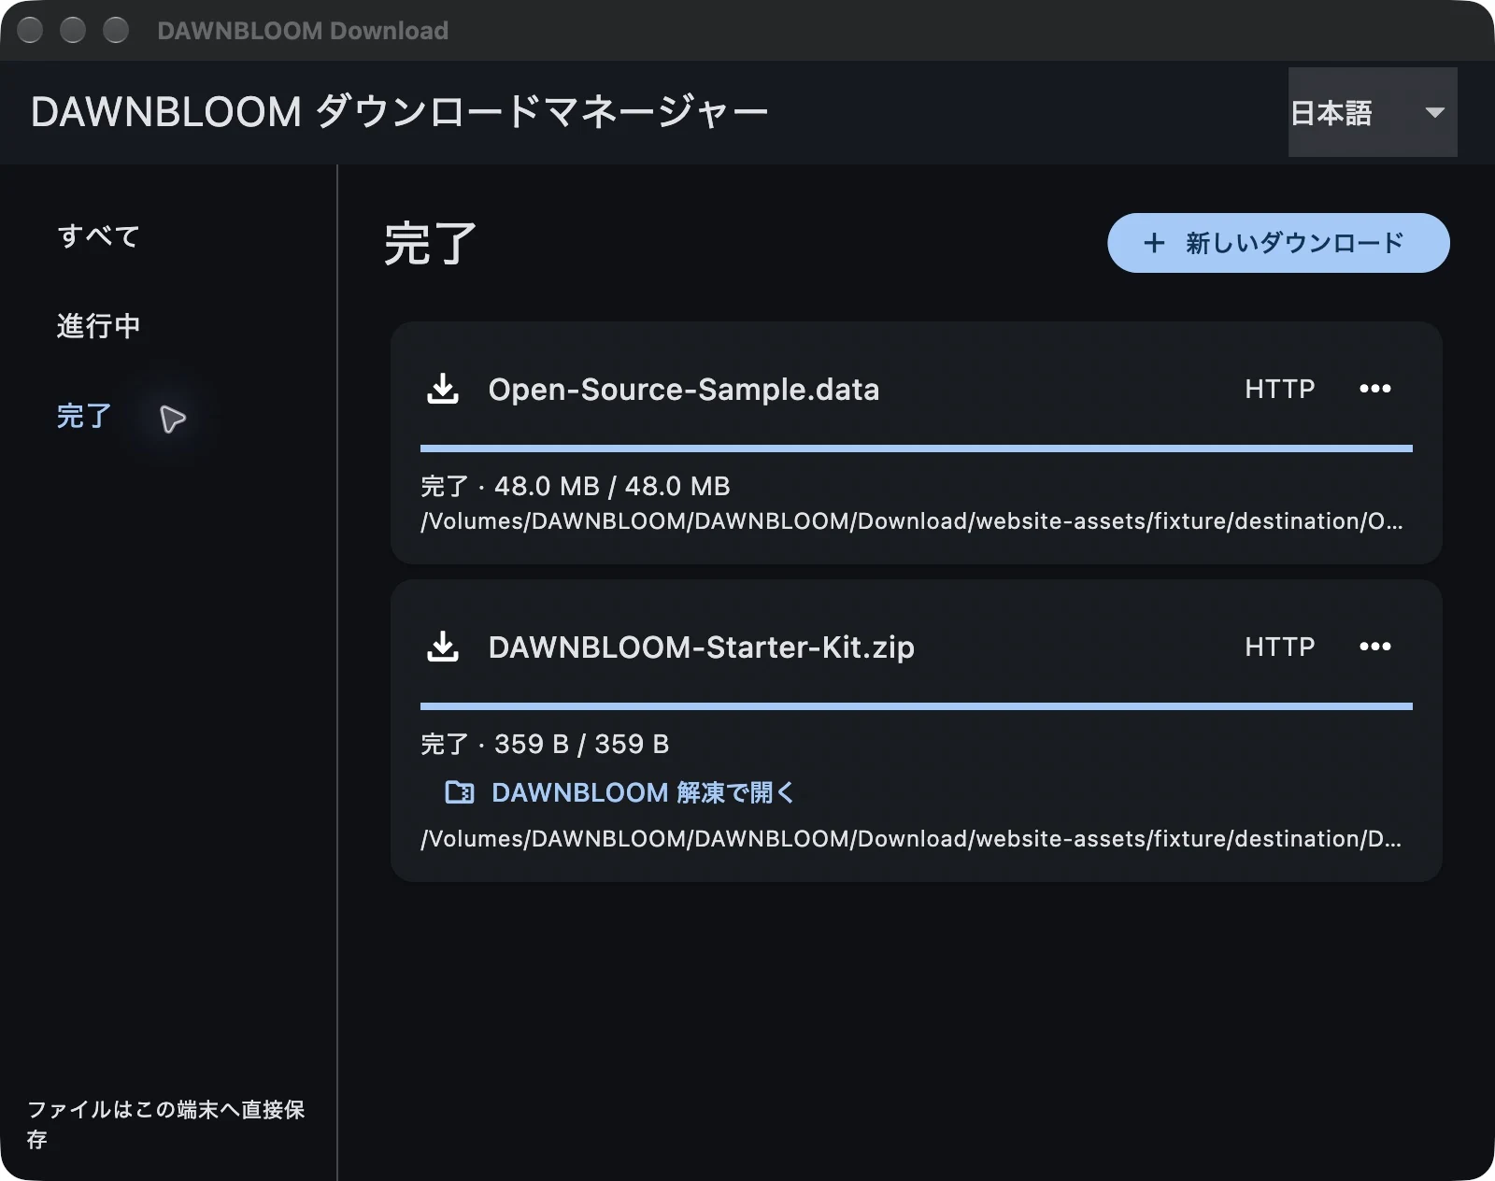1495x1181 pixels.
Task: Click progress bar of DAWNBLOOM-Starter-Kit.zip
Action: [x=917, y=706]
